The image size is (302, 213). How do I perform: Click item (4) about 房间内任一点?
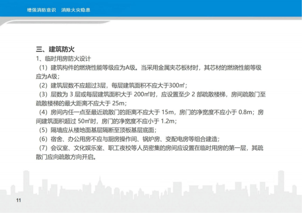(x=151, y=112)
